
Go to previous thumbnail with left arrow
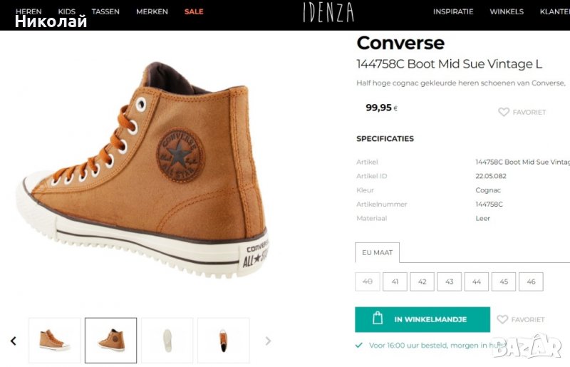click(13, 341)
